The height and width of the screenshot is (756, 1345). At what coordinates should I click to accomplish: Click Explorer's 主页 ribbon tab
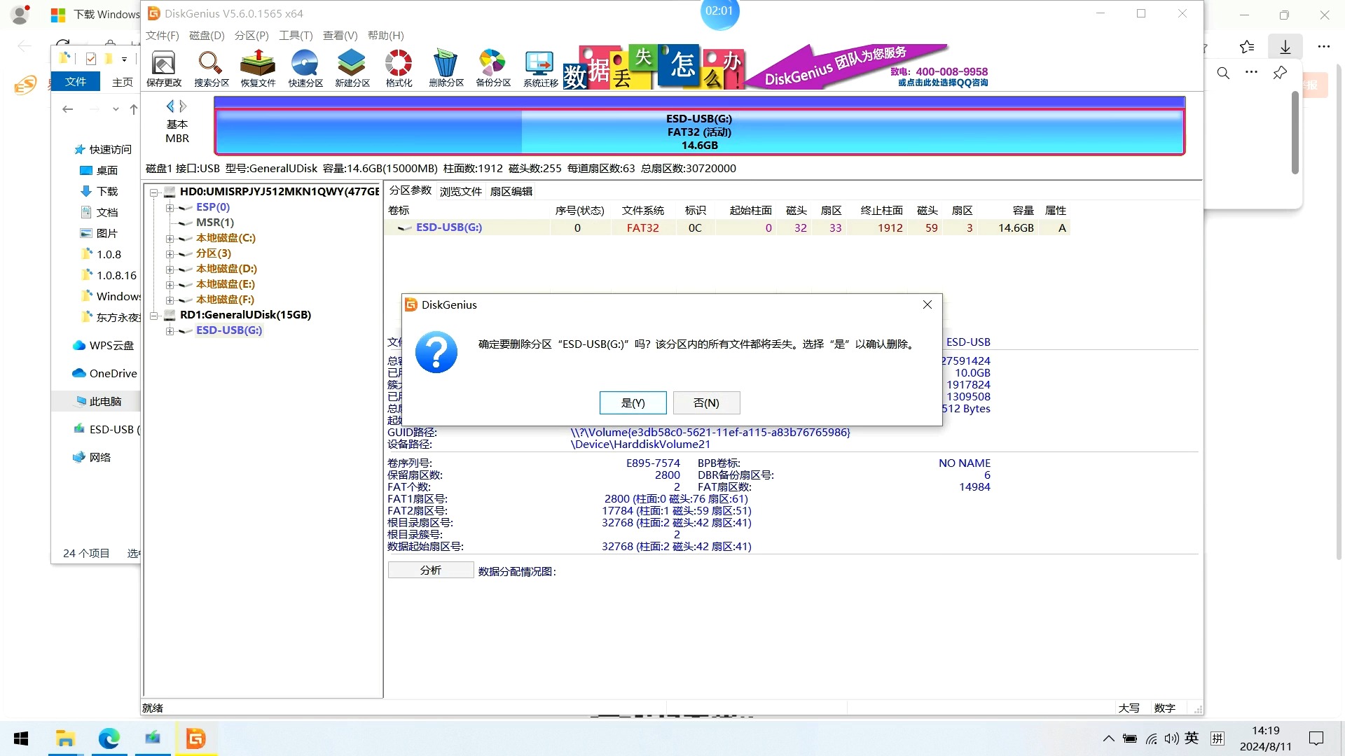point(123,82)
